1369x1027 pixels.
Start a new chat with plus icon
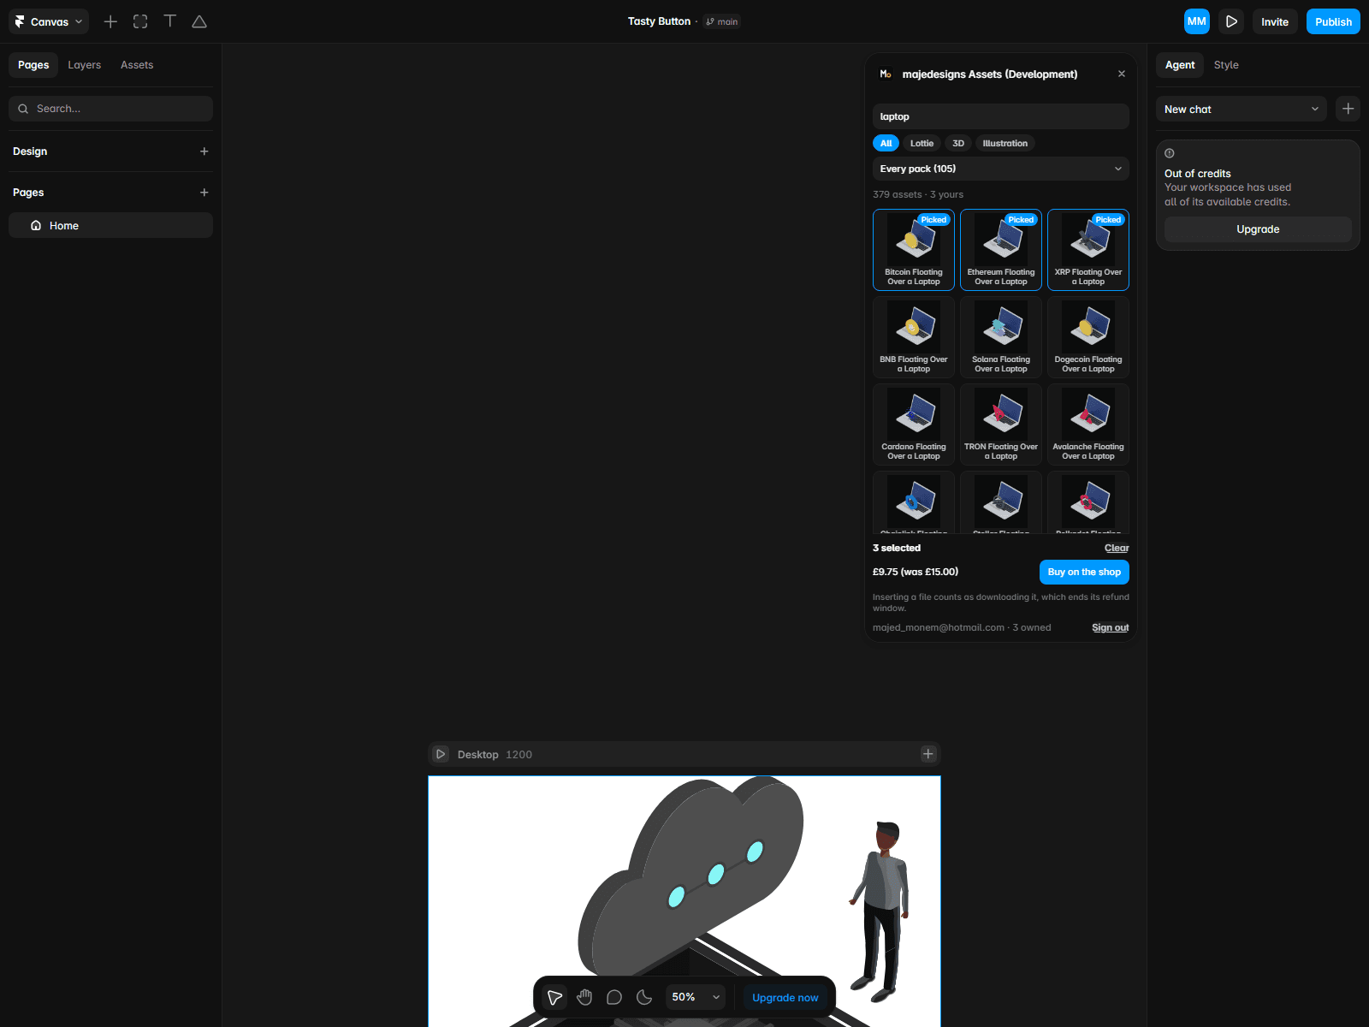tap(1348, 109)
